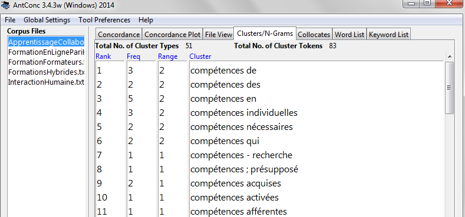Select the FormationEnLignePari corpus file
465x217 pixels.
(x=46, y=52)
